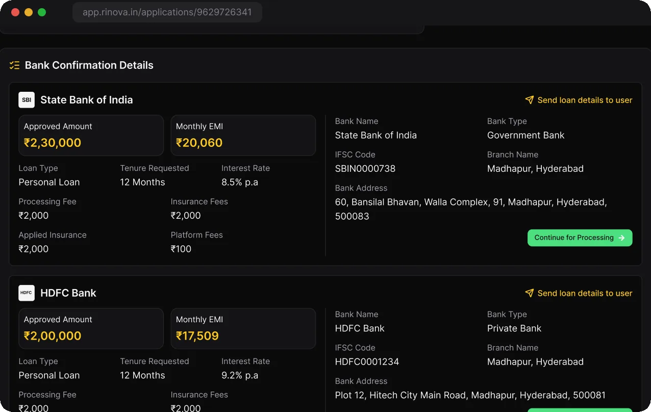Click the SBI bank logo icon

[x=27, y=100]
